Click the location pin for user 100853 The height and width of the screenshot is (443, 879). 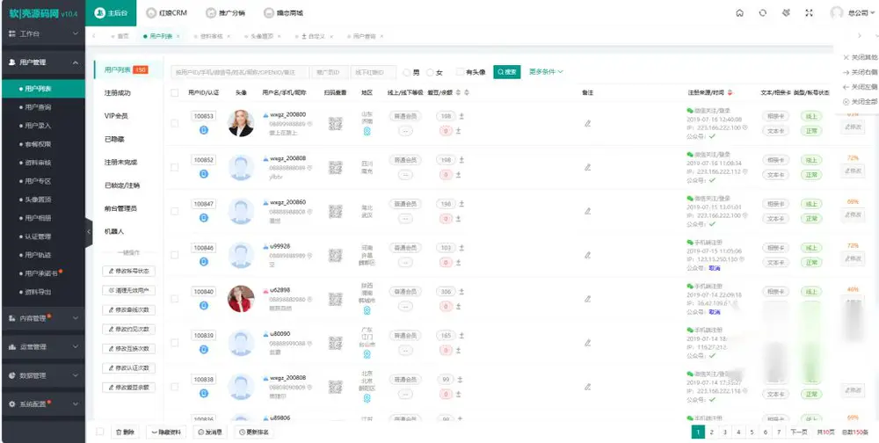pos(367,132)
